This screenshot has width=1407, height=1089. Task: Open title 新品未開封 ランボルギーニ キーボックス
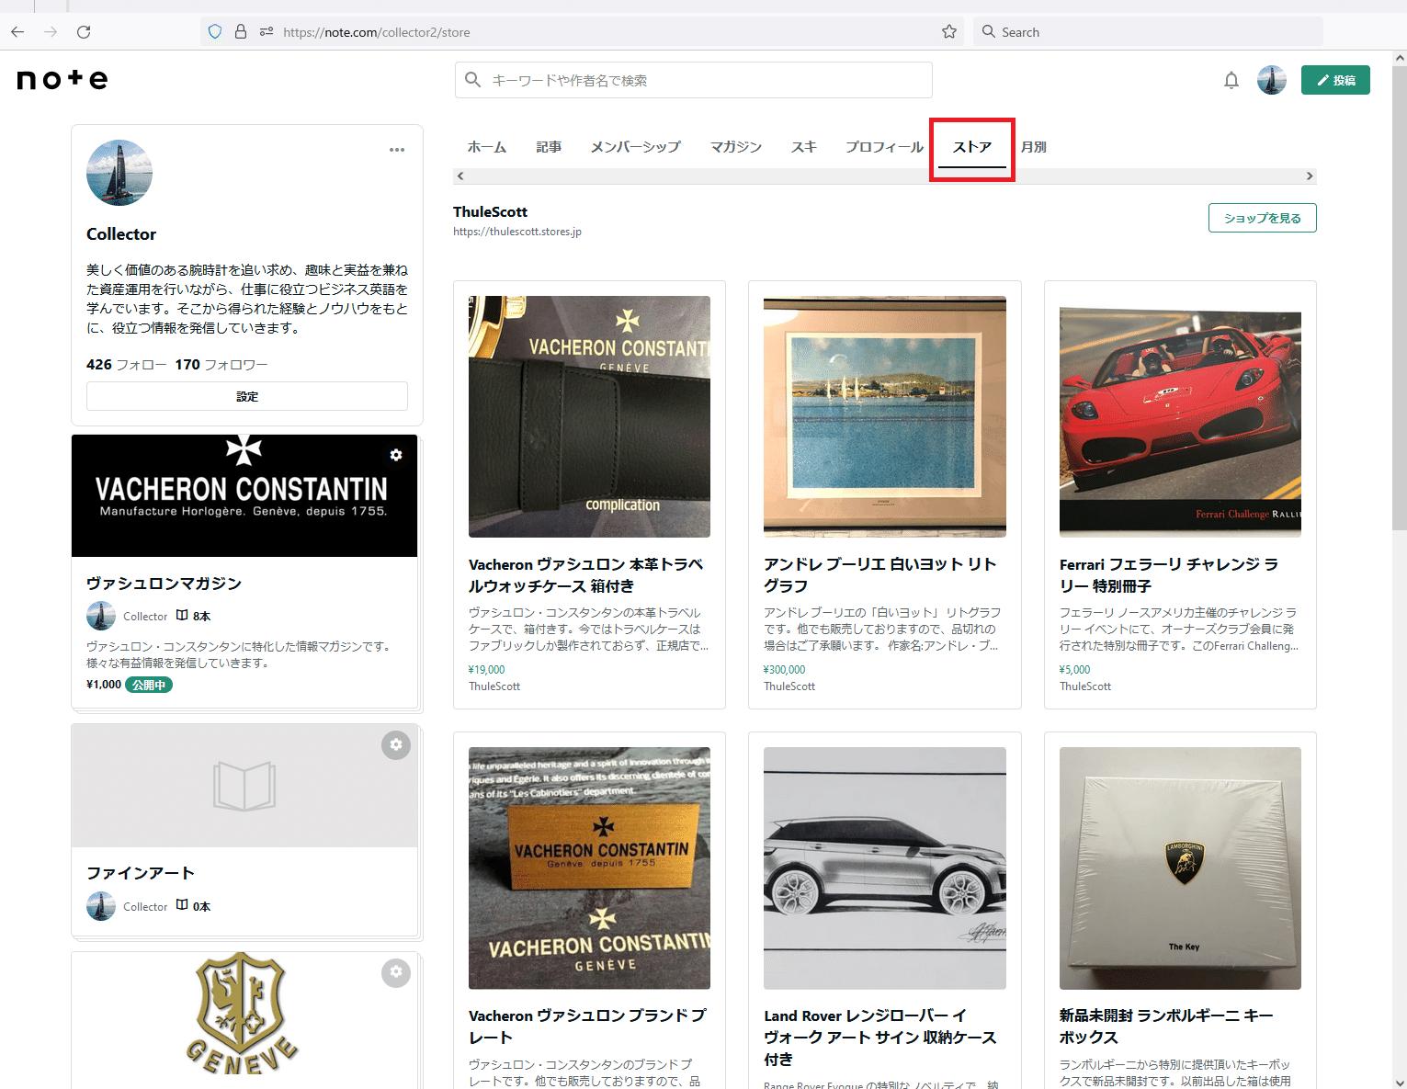(1166, 1027)
